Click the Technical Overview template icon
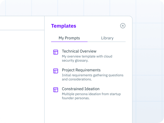 click(x=56, y=52)
